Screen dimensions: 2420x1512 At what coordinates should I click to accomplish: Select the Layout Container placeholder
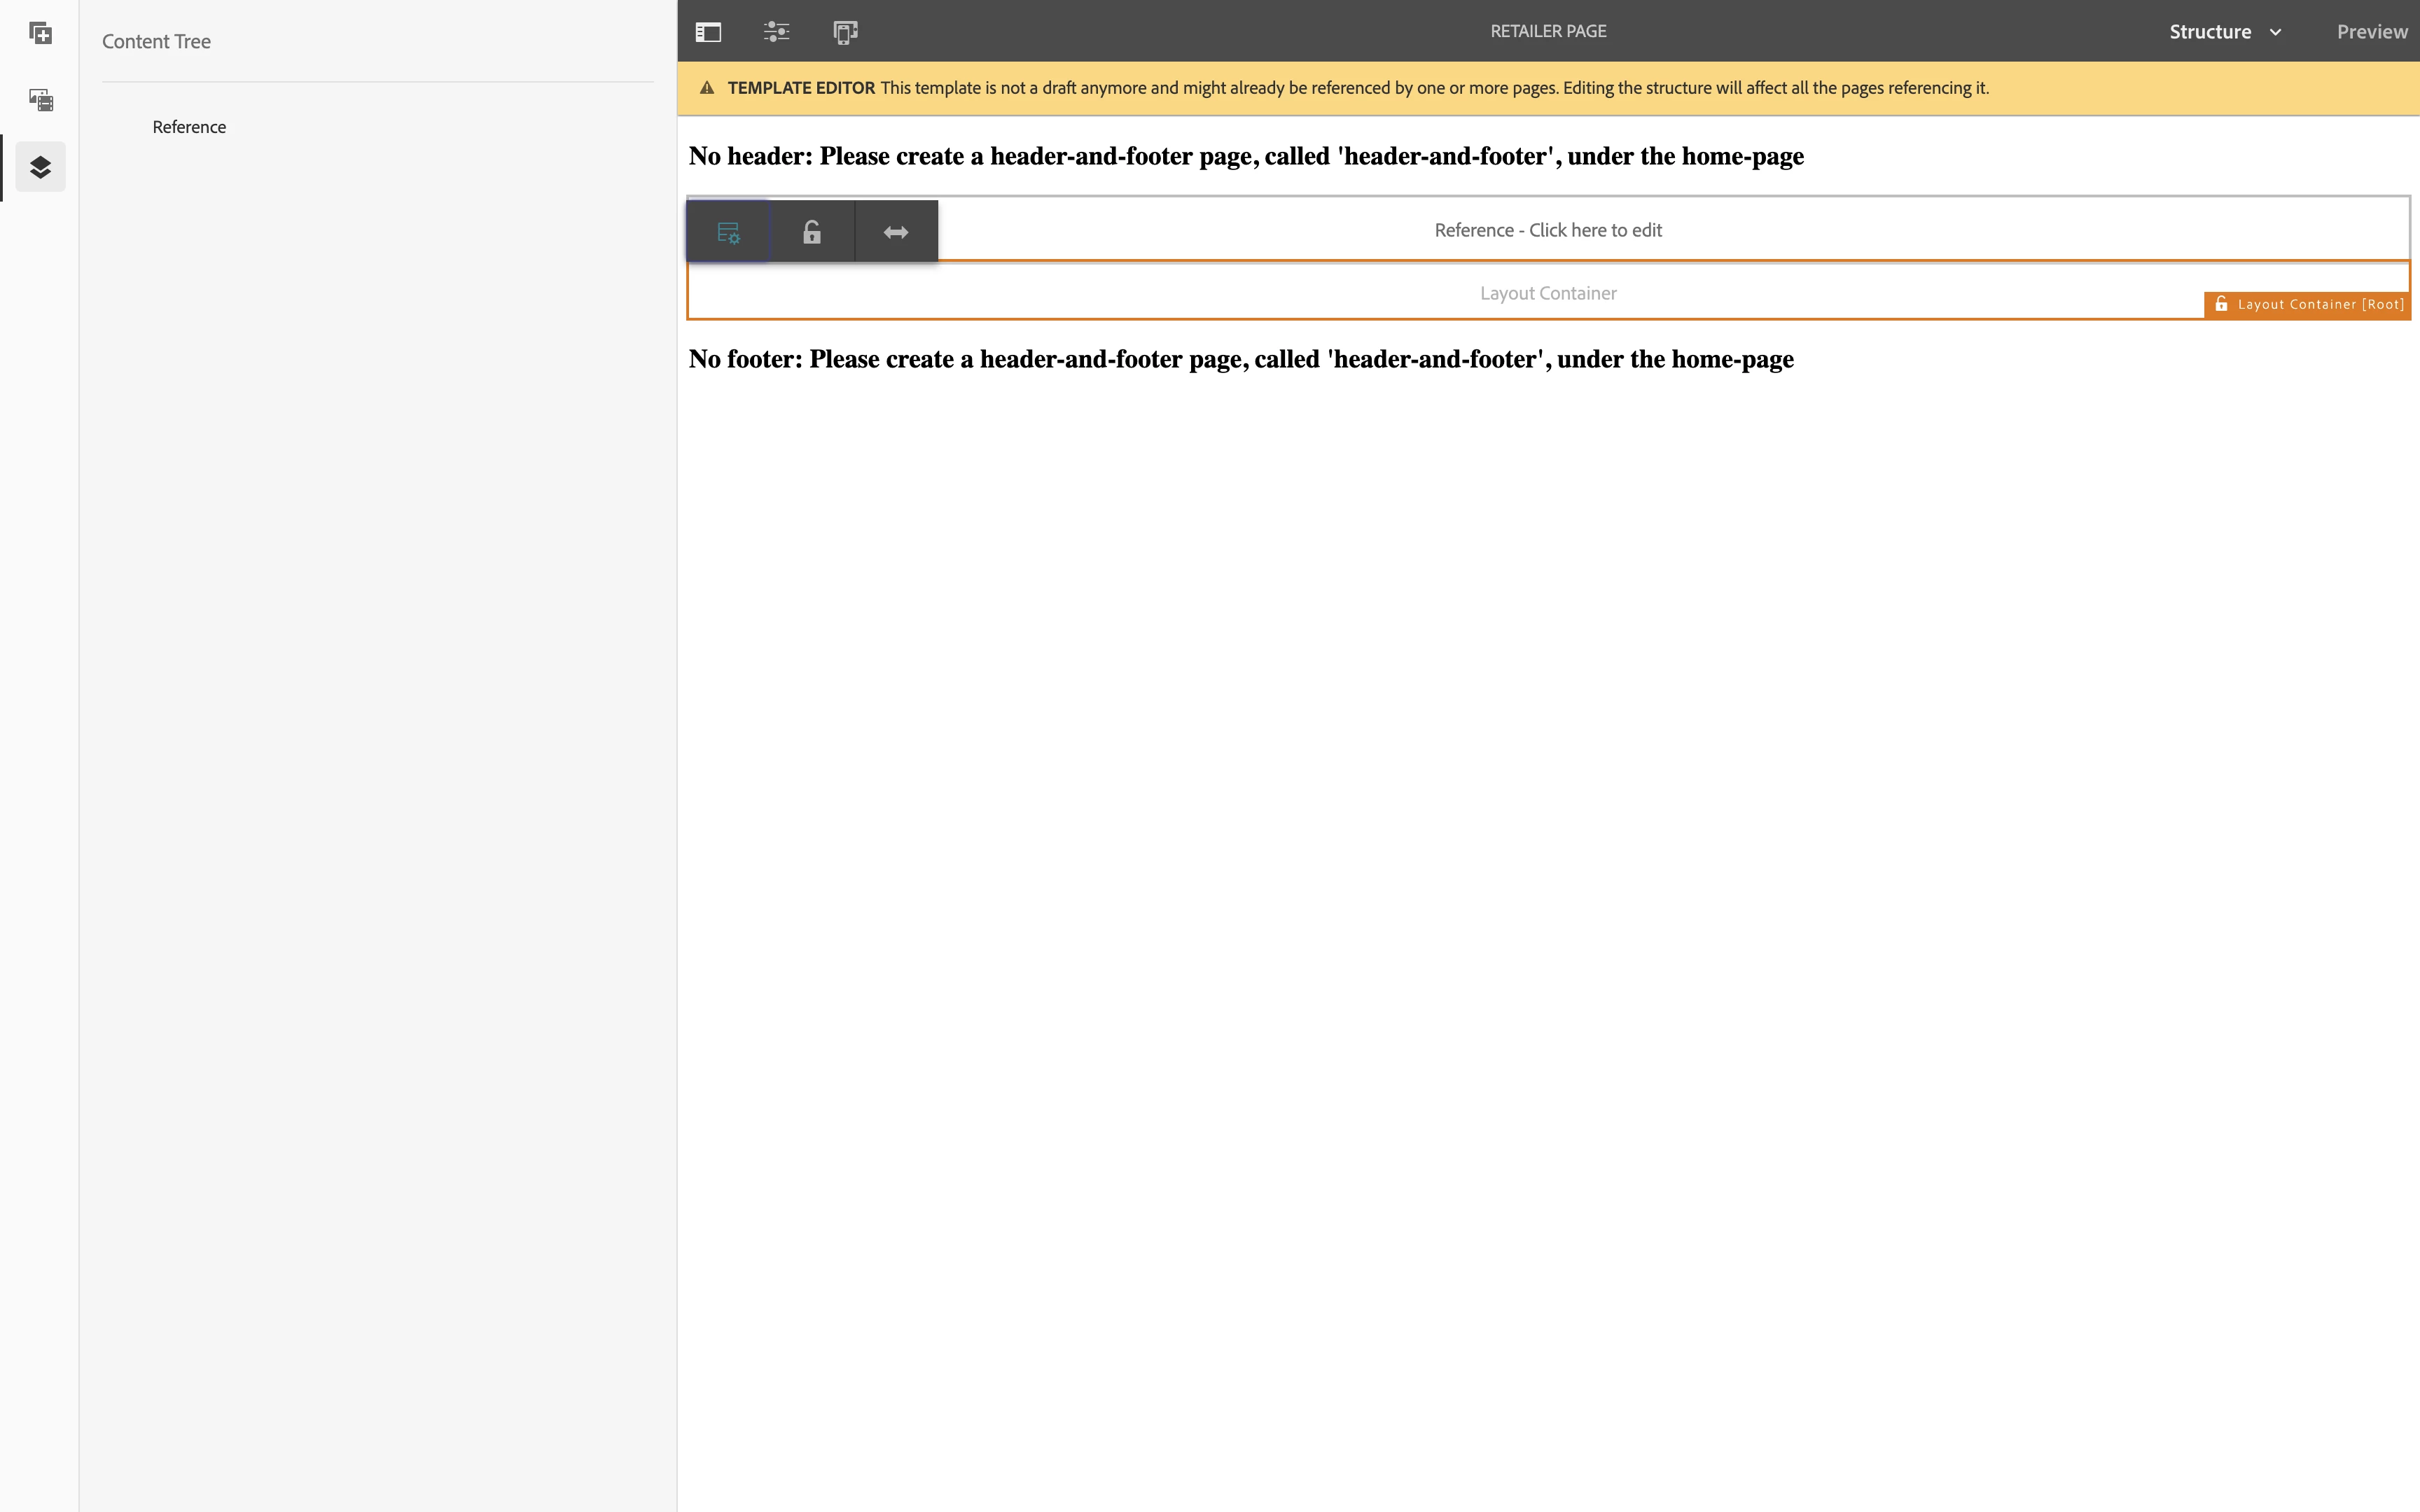pyautogui.click(x=1547, y=293)
